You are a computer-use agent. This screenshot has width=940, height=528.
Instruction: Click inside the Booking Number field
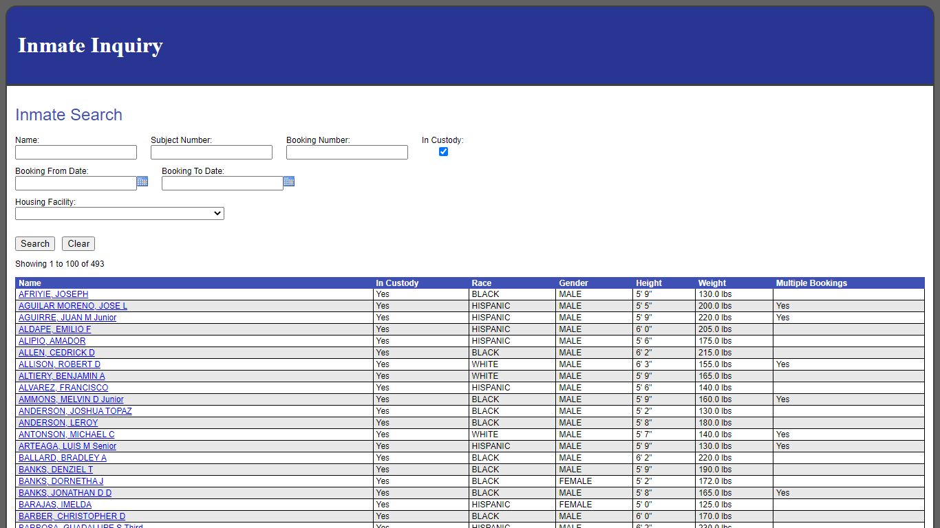(347, 152)
